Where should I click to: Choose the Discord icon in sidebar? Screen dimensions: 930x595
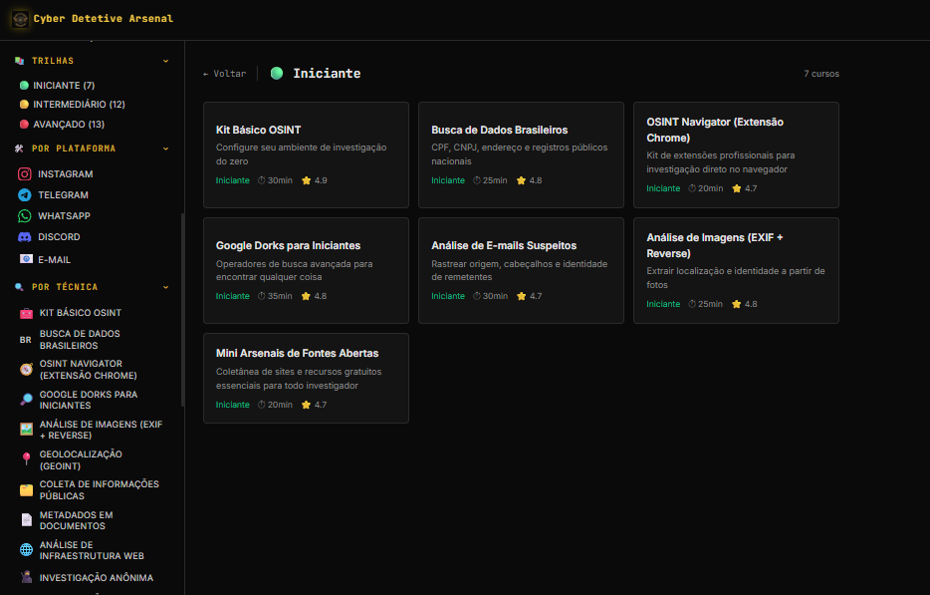tap(24, 237)
